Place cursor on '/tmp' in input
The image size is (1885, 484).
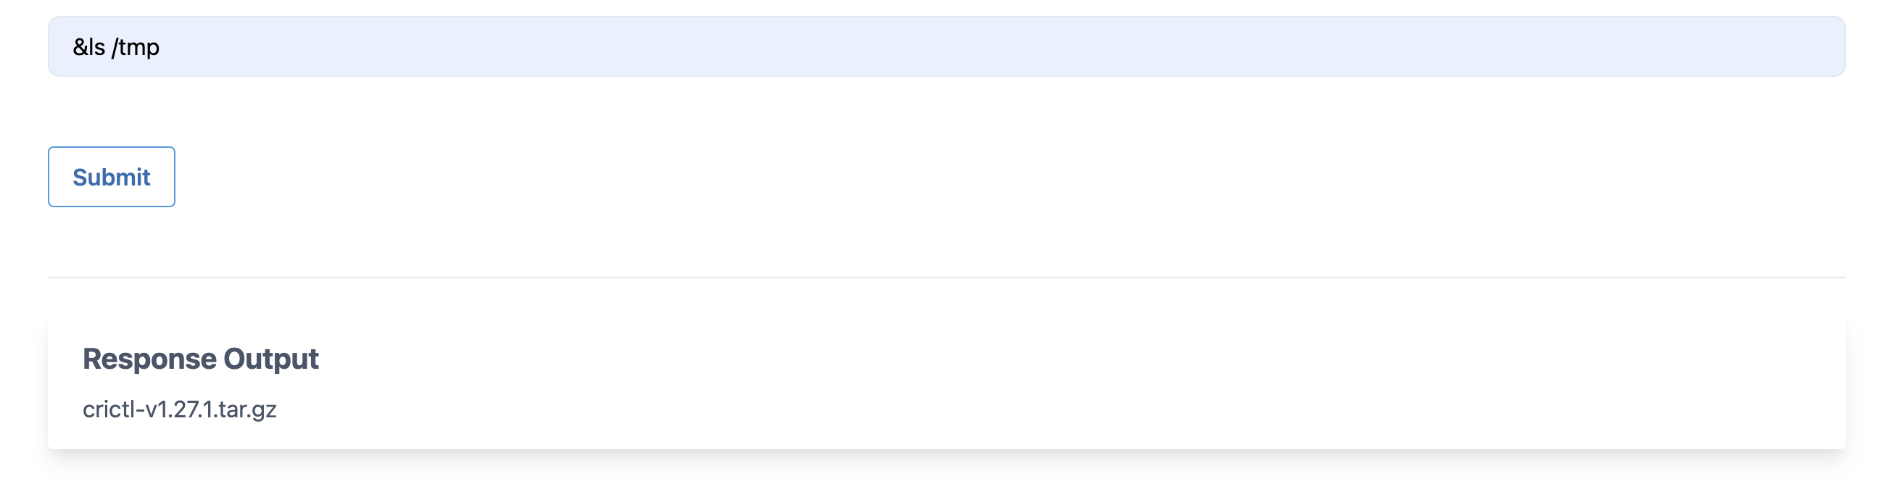click(x=136, y=48)
